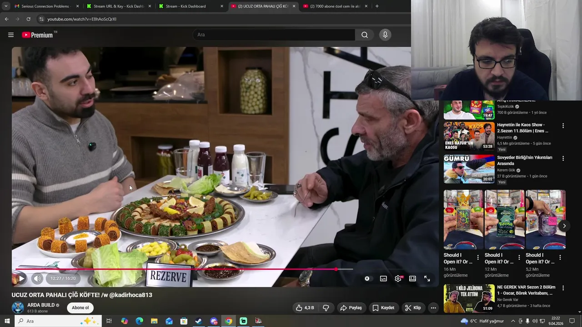
Task: Open ARDA BUILD channel name link
Action: point(41,305)
